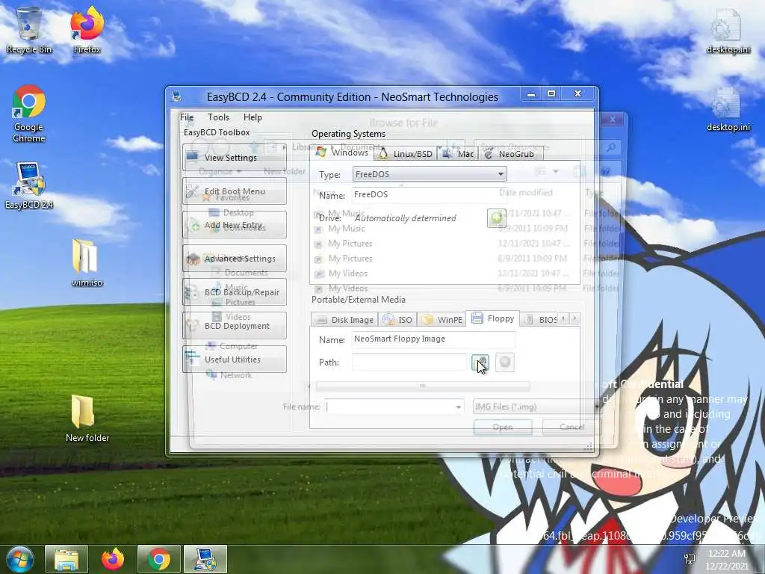Image resolution: width=765 pixels, height=574 pixels.
Task: Click the taskbar clock showing 12:22 AM
Action: pos(727,560)
